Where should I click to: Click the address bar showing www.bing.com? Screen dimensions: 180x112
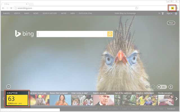pos(76,8)
